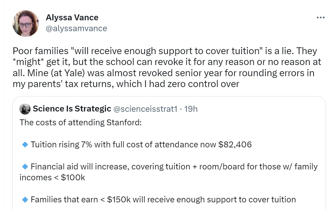Screen dimensions: 333x210
Task: Open the Alyssa Vance display name link
Action: pyautogui.click(x=72, y=18)
